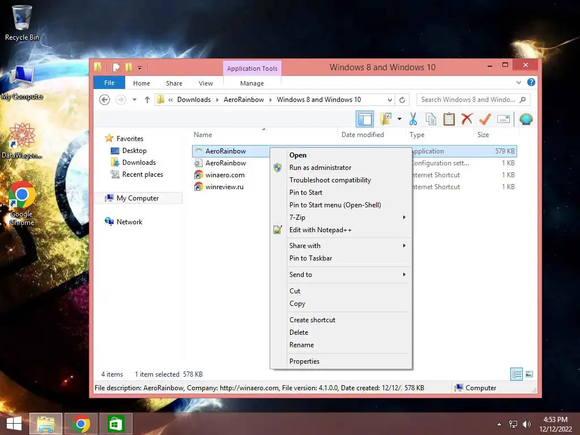The height and width of the screenshot is (435, 580).
Task: Open the Windows Start button
Action: [14, 424]
